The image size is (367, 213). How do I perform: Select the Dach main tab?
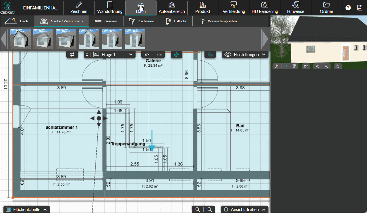[x=141, y=8]
